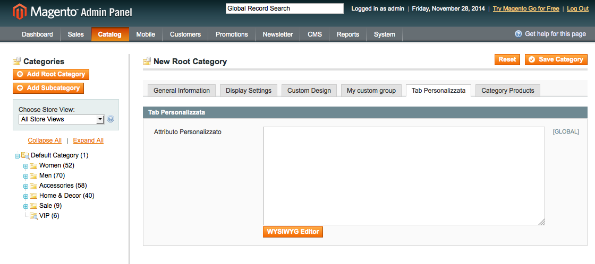Click the Accessories category folder icon
The image size is (595, 264).
click(34, 186)
